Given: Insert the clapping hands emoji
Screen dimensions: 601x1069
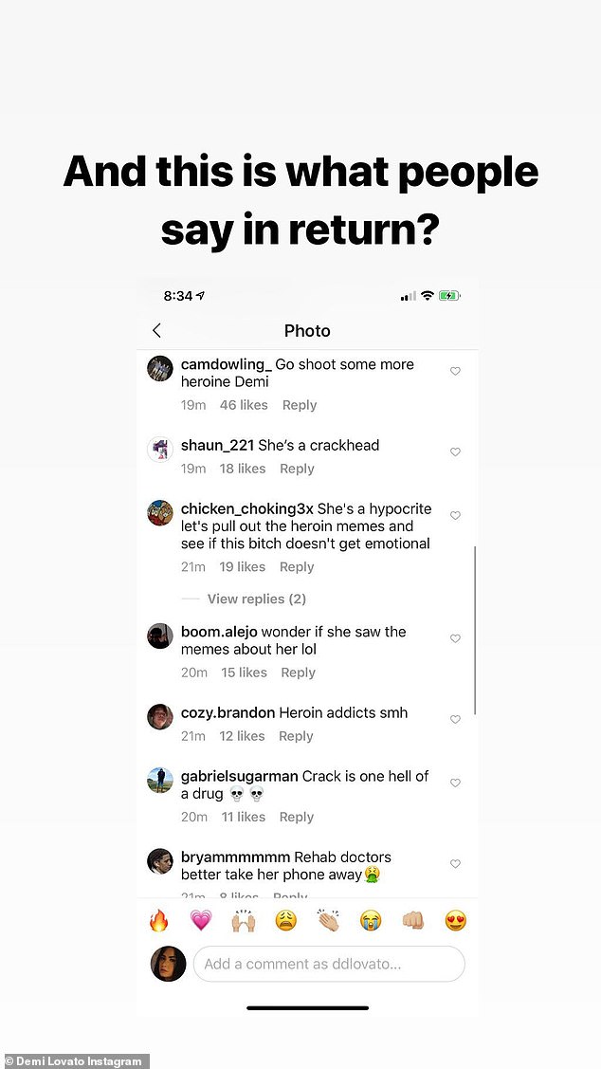Looking at the screenshot, I should [x=328, y=920].
